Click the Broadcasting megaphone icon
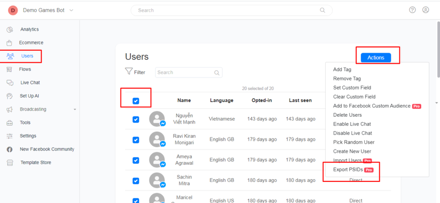 pos(10,110)
